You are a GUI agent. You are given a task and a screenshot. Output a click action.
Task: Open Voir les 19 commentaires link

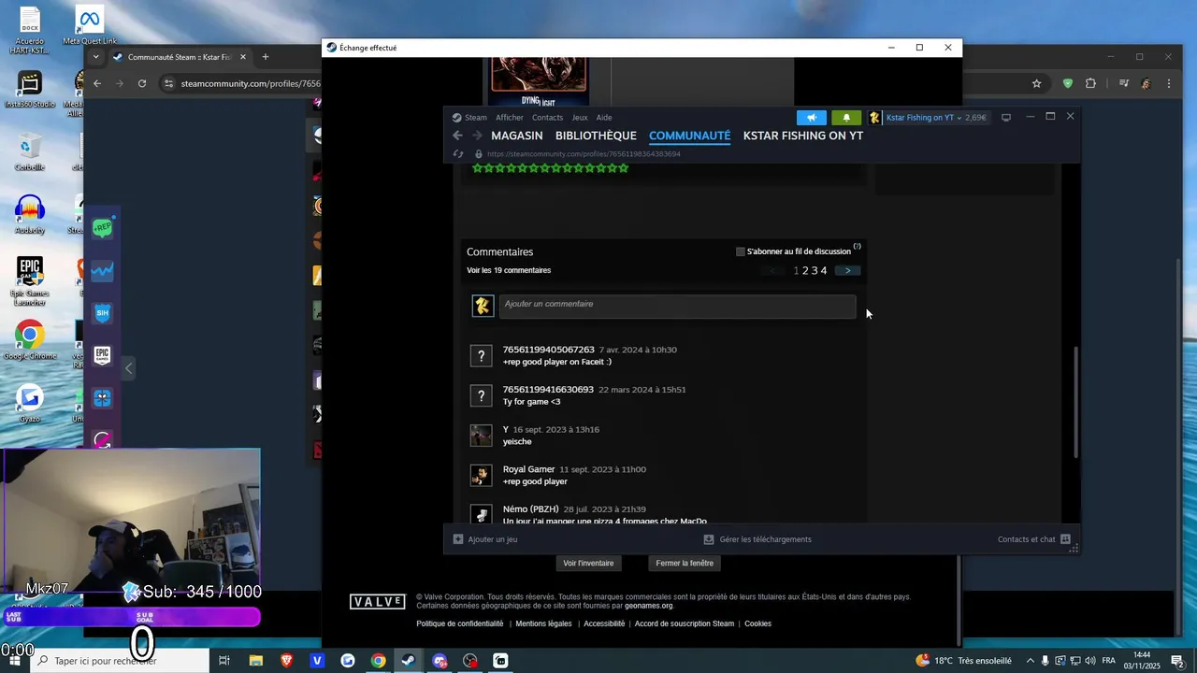click(x=509, y=271)
